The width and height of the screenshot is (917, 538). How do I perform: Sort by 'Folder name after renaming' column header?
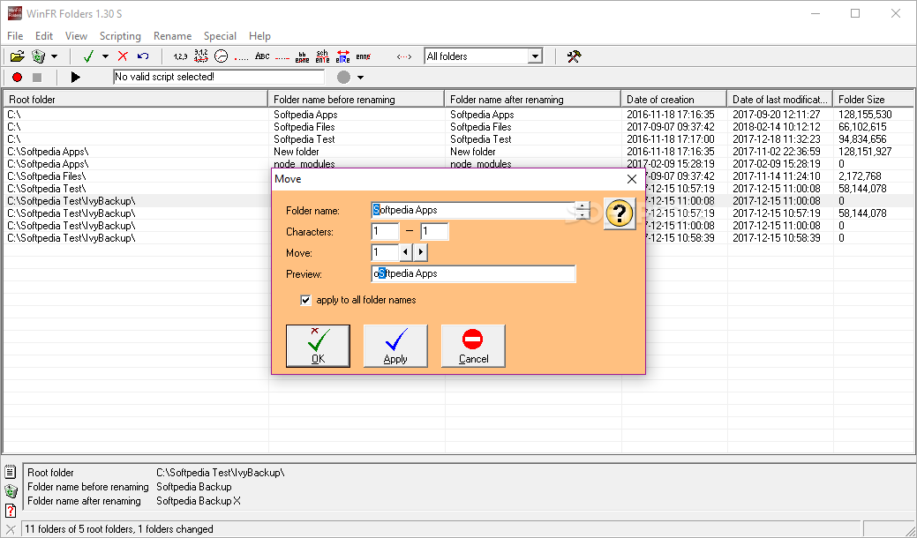tap(533, 100)
